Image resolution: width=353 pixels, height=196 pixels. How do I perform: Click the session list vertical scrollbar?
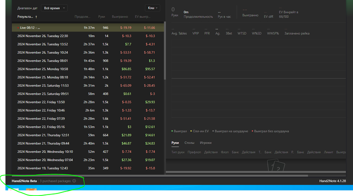point(165,50)
